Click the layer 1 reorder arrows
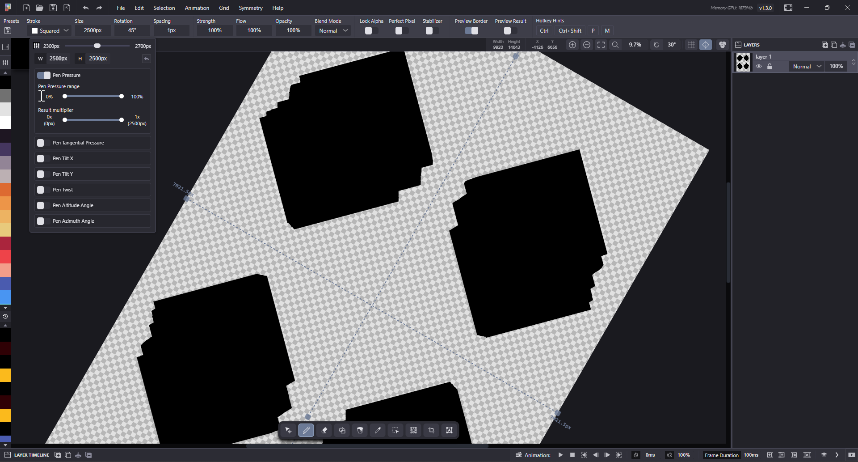Screen dimensions: 858x462 pyautogui.click(x=854, y=62)
